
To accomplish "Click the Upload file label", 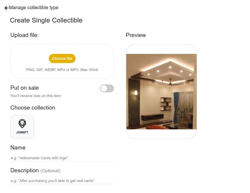I will tap(25, 35).
